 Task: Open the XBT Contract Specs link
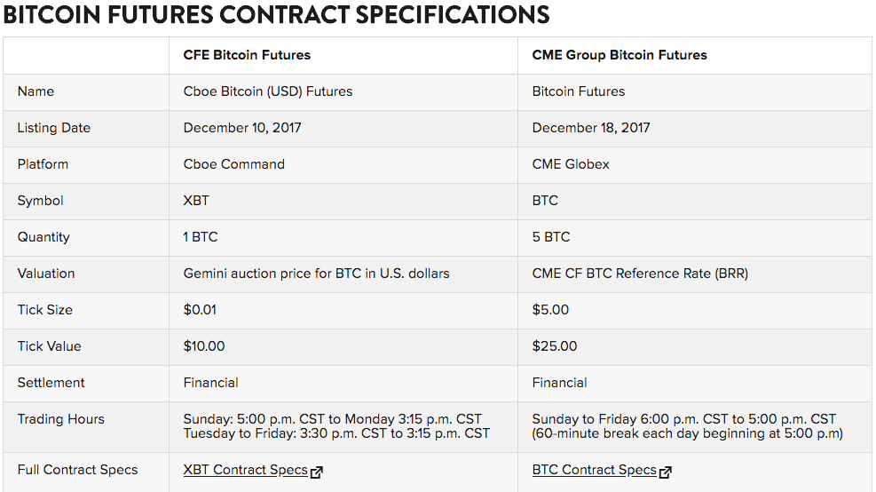click(x=245, y=470)
